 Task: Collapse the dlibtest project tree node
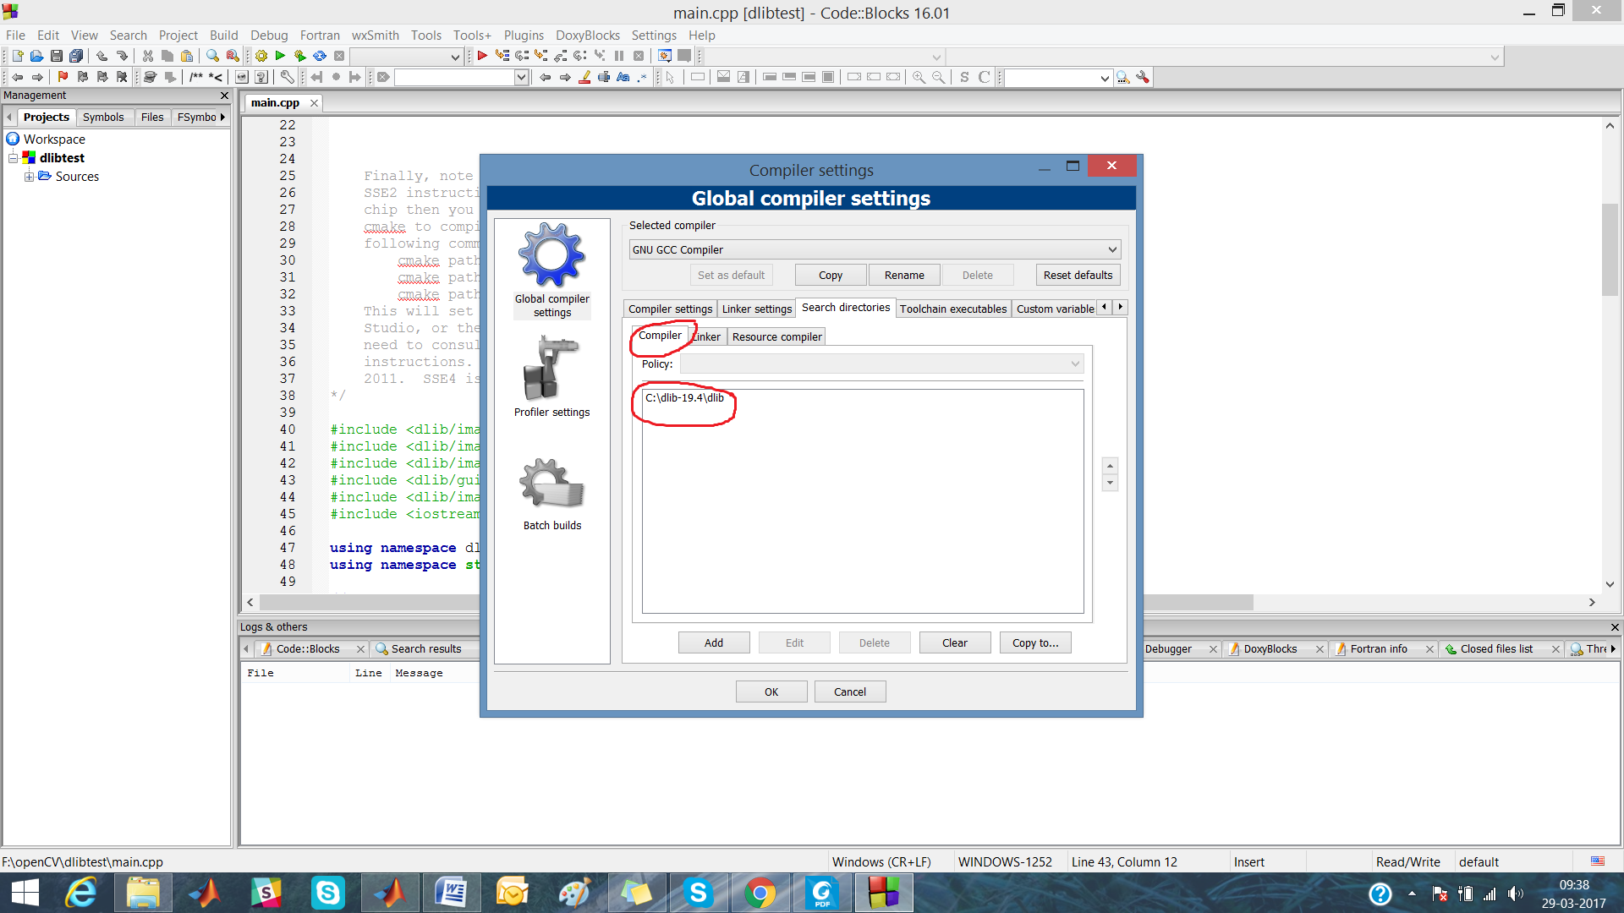[x=13, y=158]
